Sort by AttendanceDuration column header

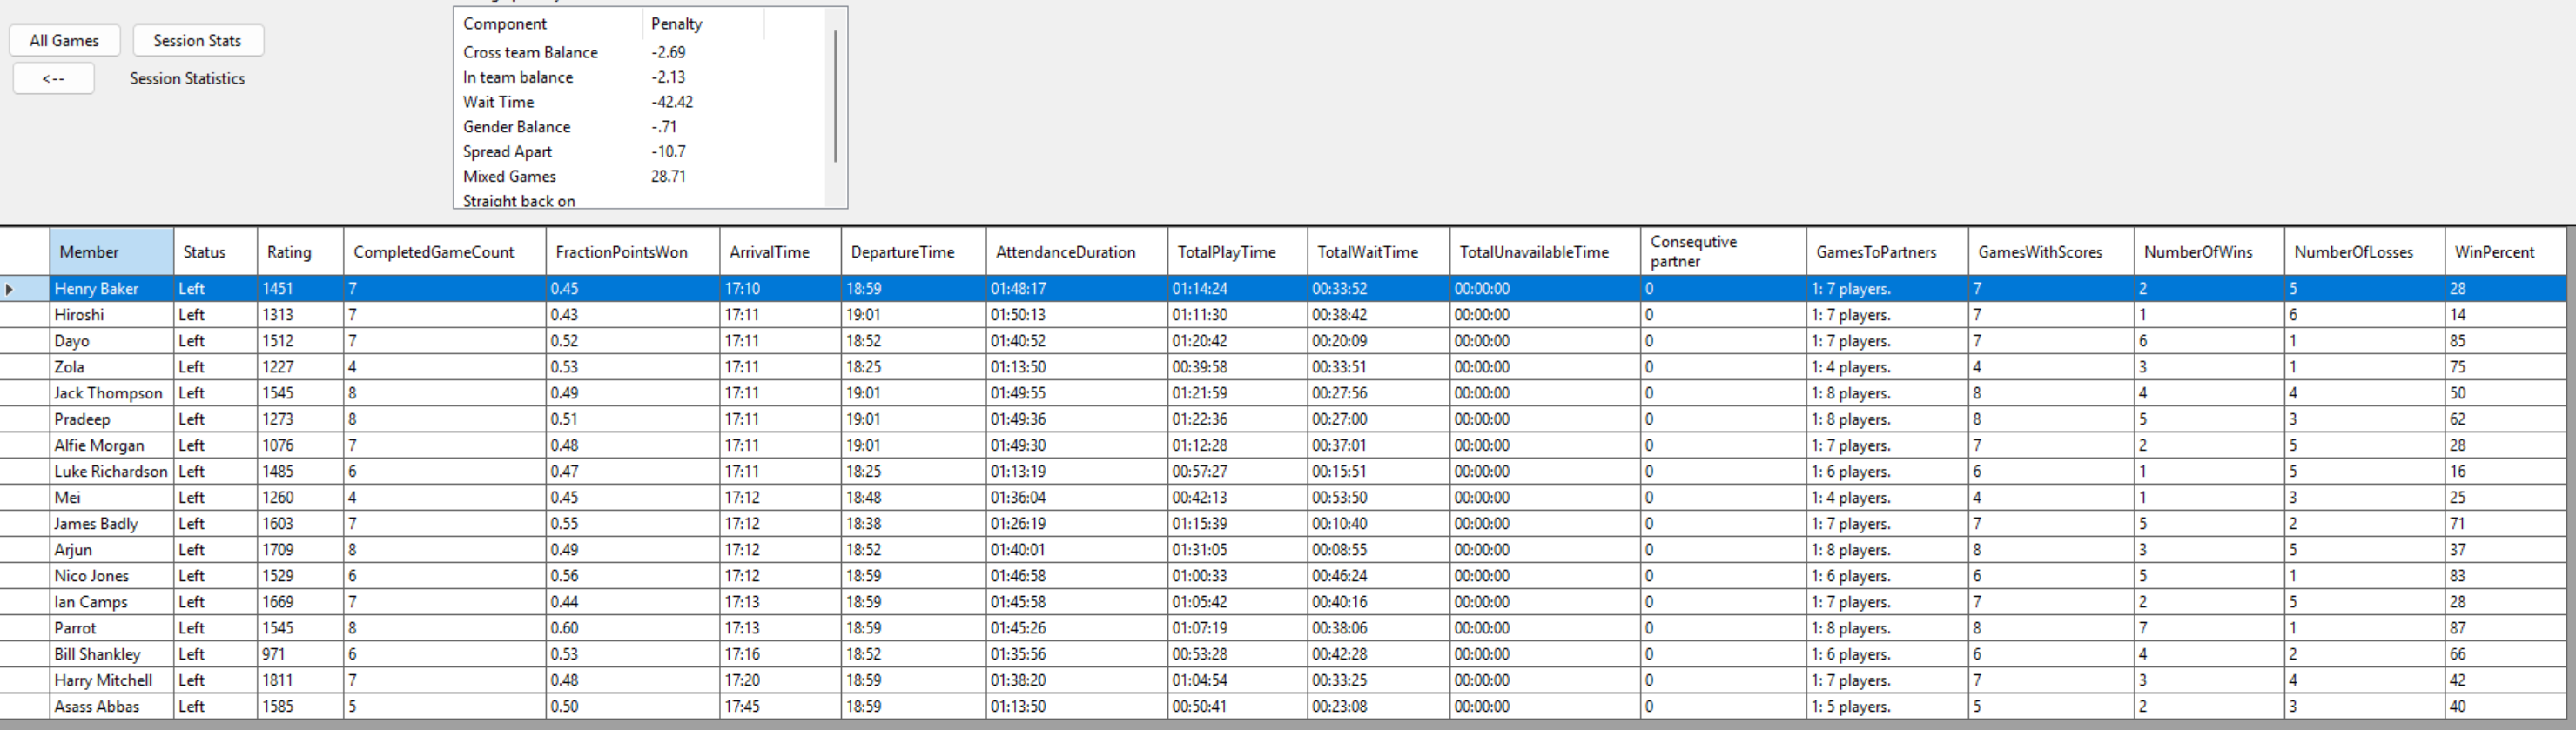[1076, 252]
